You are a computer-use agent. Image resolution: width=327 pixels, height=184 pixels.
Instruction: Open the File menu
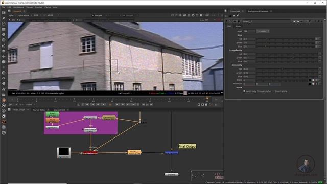[x=3, y=7]
